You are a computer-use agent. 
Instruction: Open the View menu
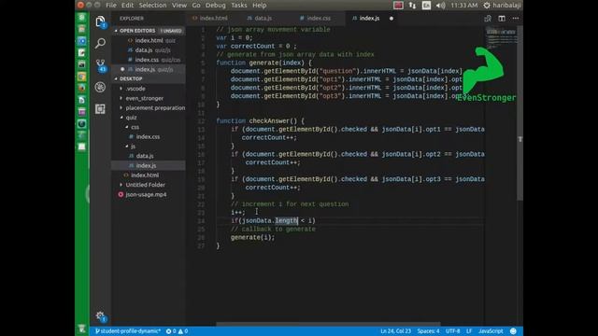[178, 6]
